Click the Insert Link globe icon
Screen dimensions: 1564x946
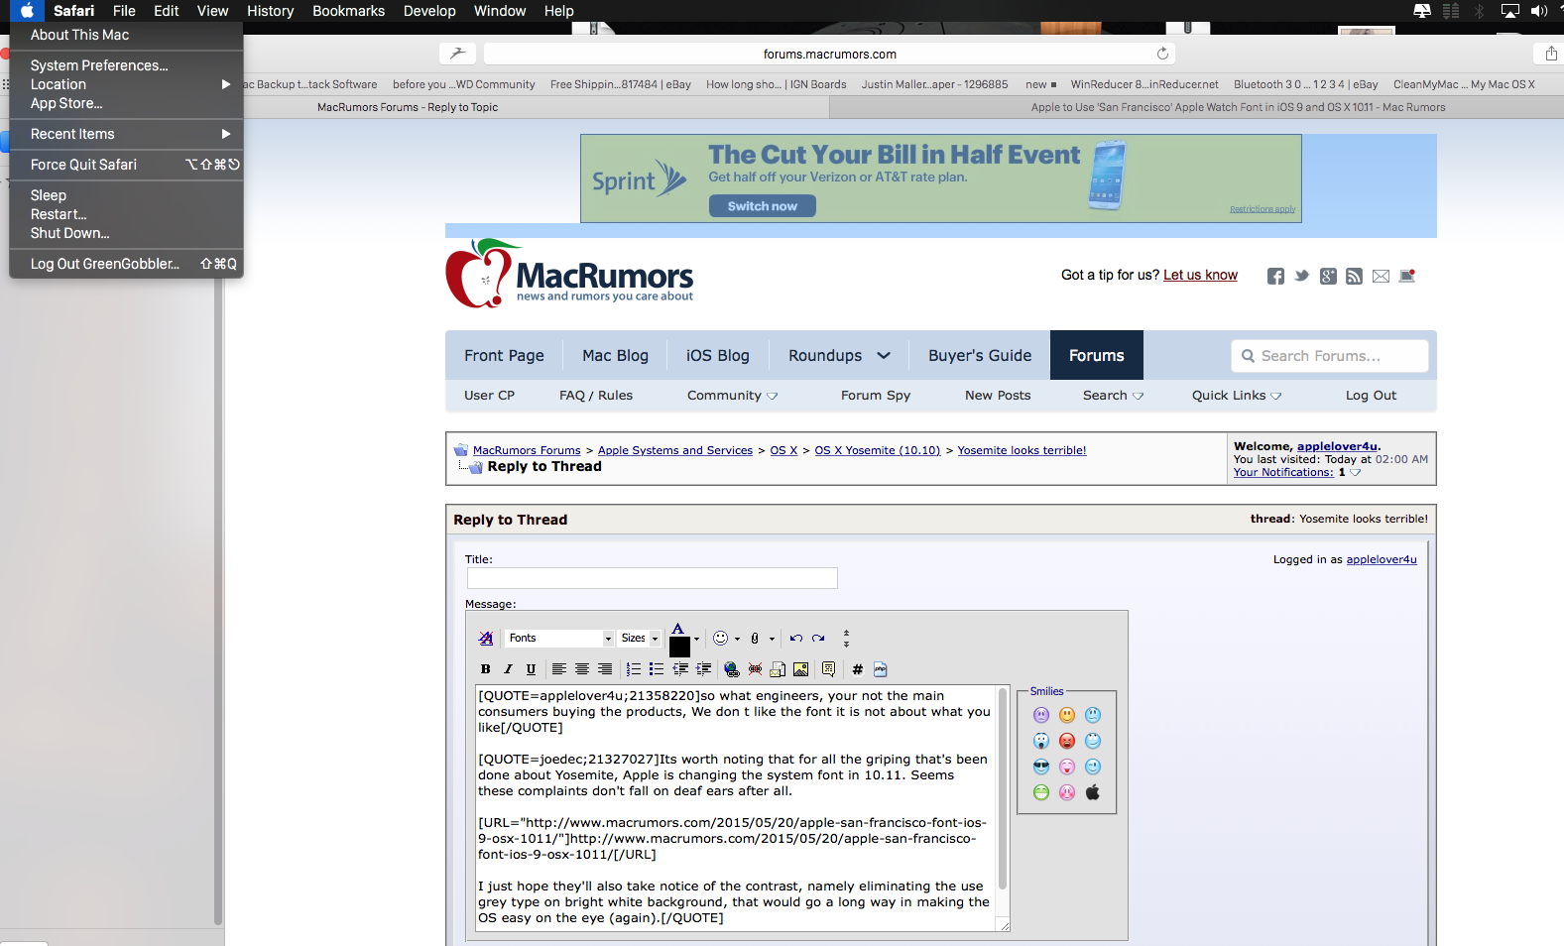tap(732, 669)
